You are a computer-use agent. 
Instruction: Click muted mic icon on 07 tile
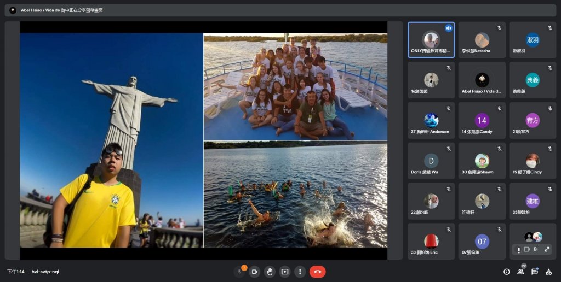(x=500, y=230)
